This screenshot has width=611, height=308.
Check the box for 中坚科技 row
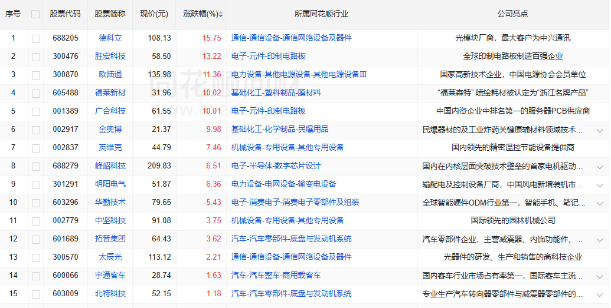[36, 221]
